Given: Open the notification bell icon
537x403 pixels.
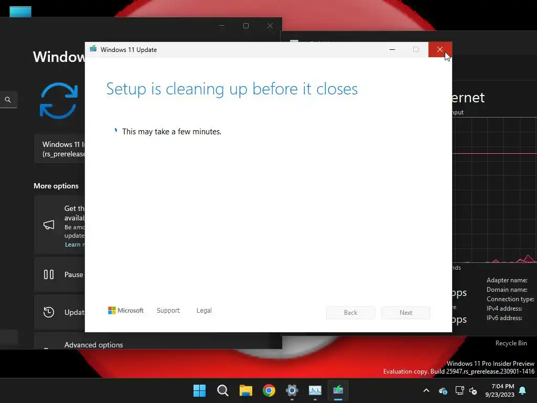Looking at the screenshot, I should click(523, 390).
